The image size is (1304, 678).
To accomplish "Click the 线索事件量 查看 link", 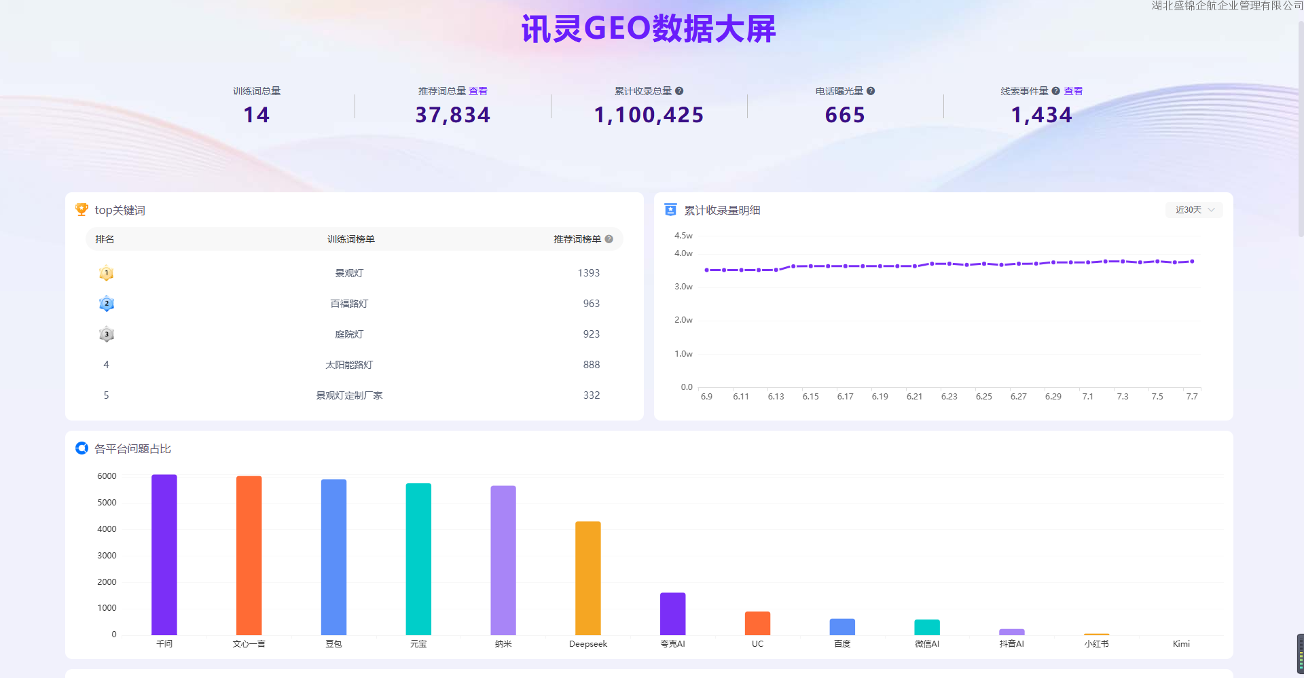I will (x=1073, y=91).
